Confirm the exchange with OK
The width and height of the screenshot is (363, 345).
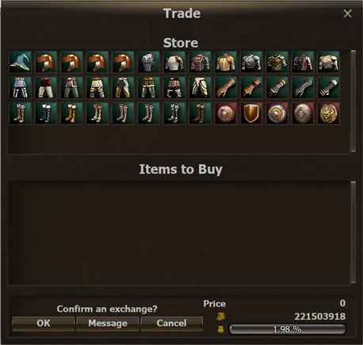point(44,324)
